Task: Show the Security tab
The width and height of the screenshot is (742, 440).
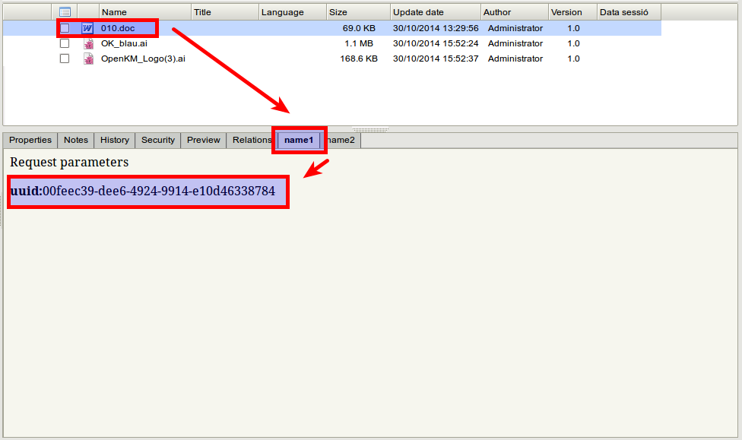Action: [x=158, y=140]
